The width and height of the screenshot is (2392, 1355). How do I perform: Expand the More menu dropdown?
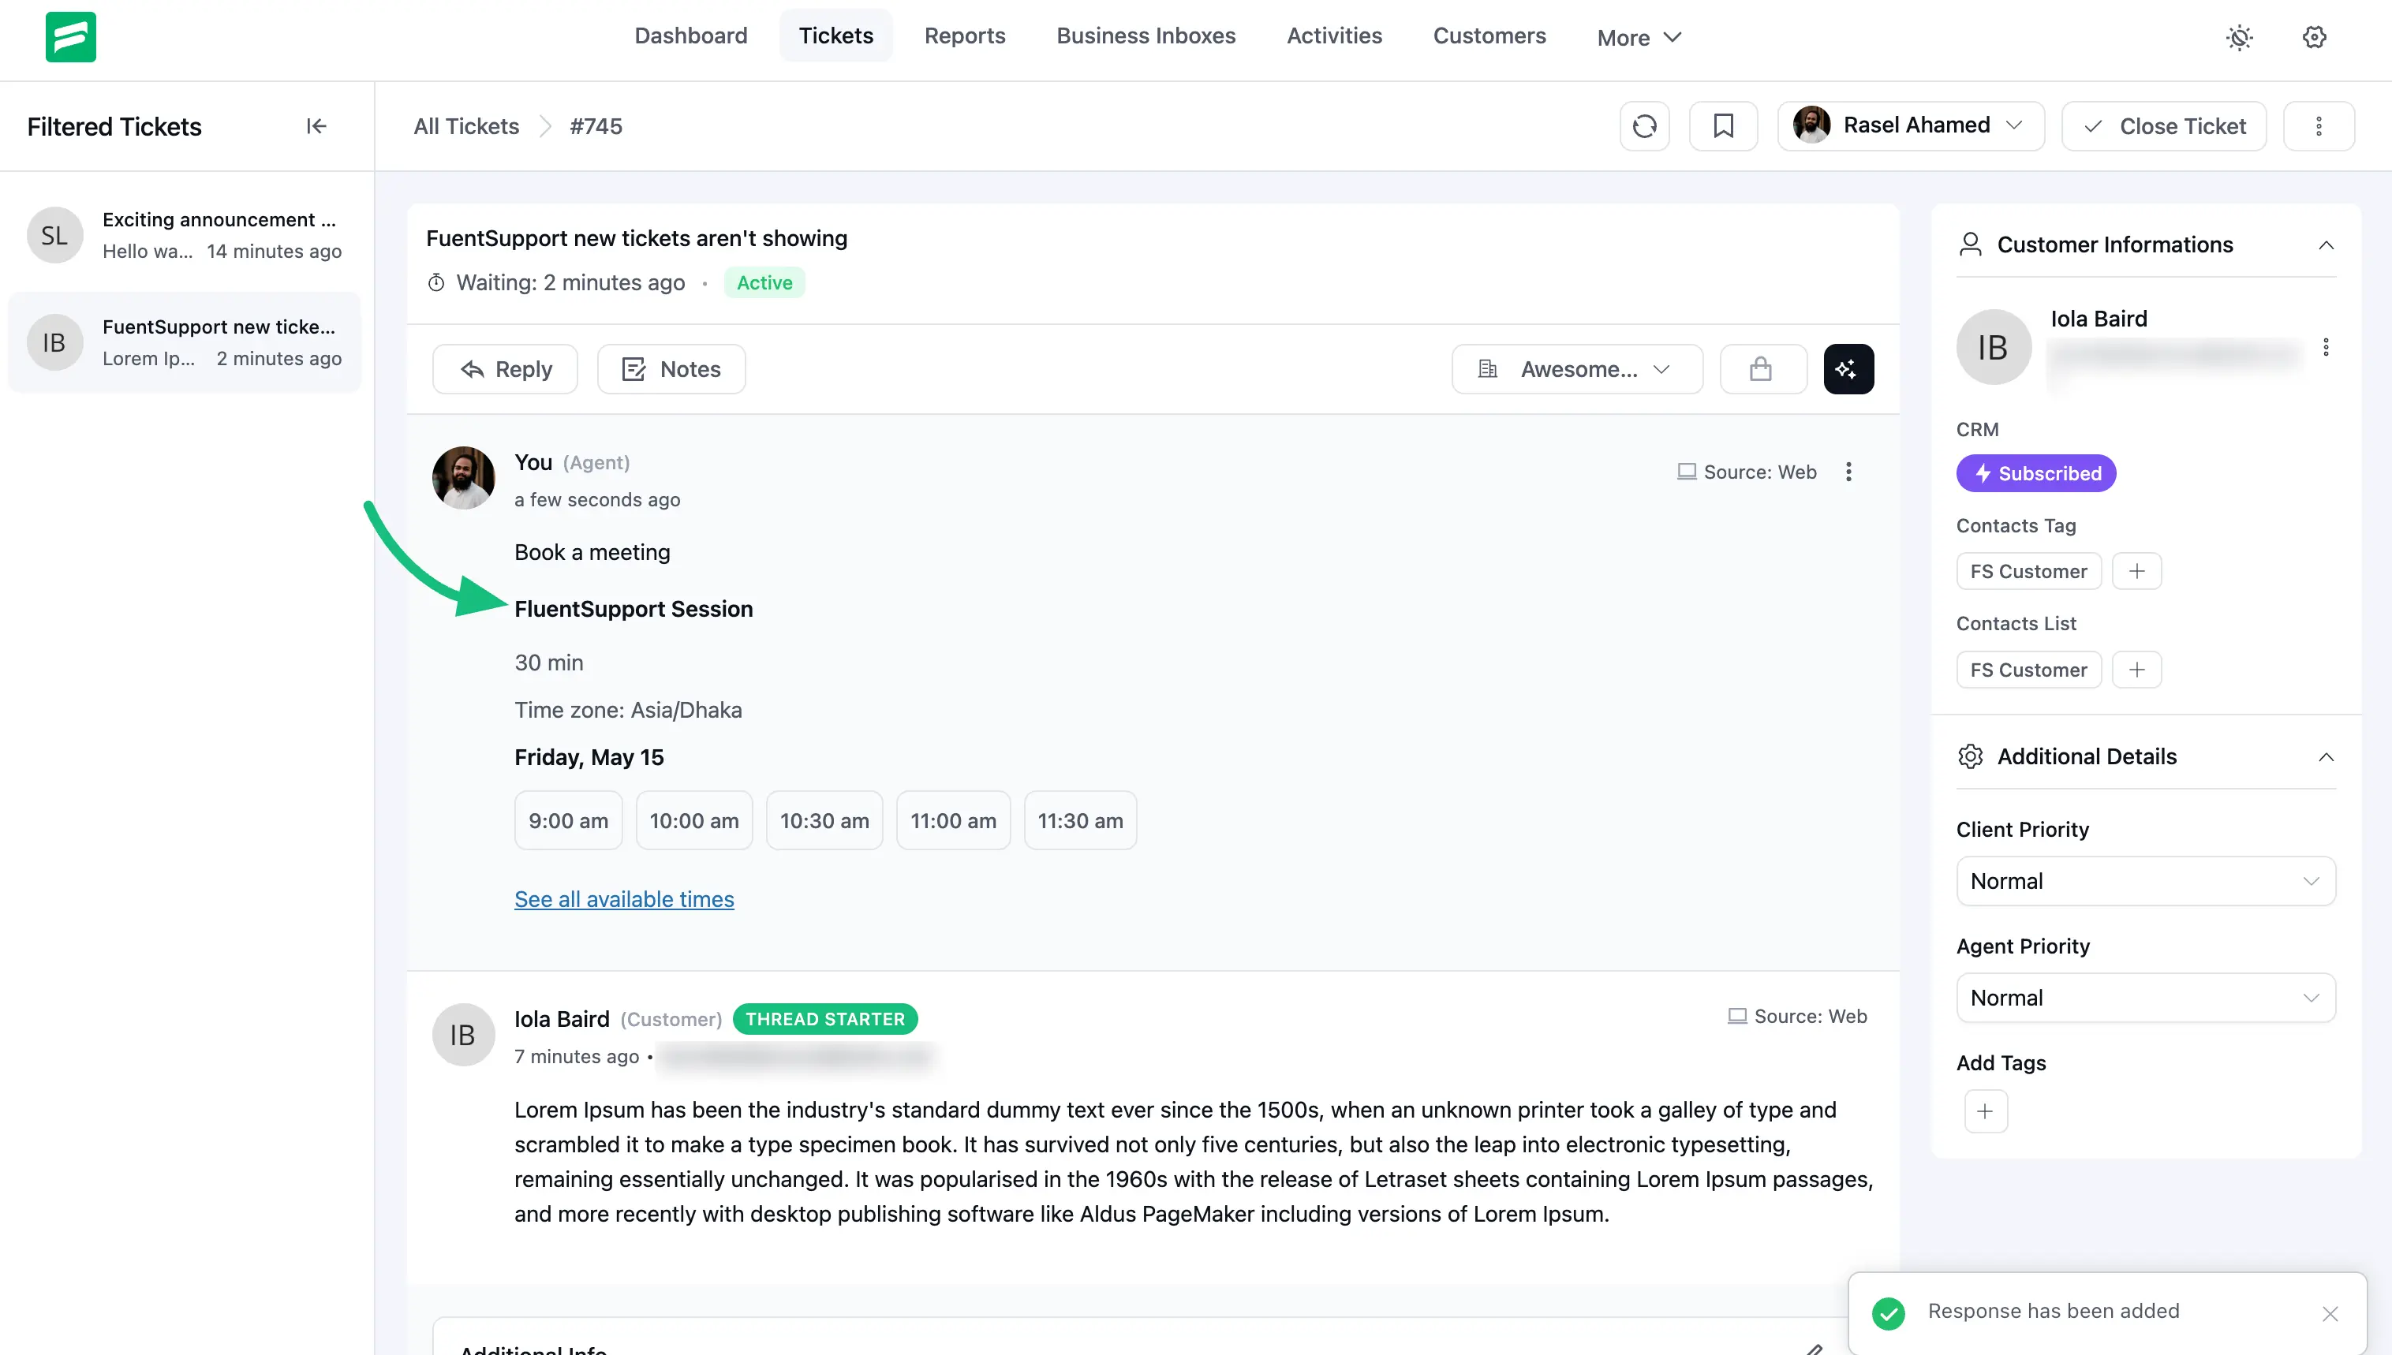click(x=1639, y=37)
